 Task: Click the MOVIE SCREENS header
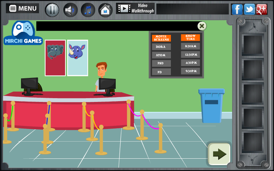pyautogui.click(x=161, y=38)
